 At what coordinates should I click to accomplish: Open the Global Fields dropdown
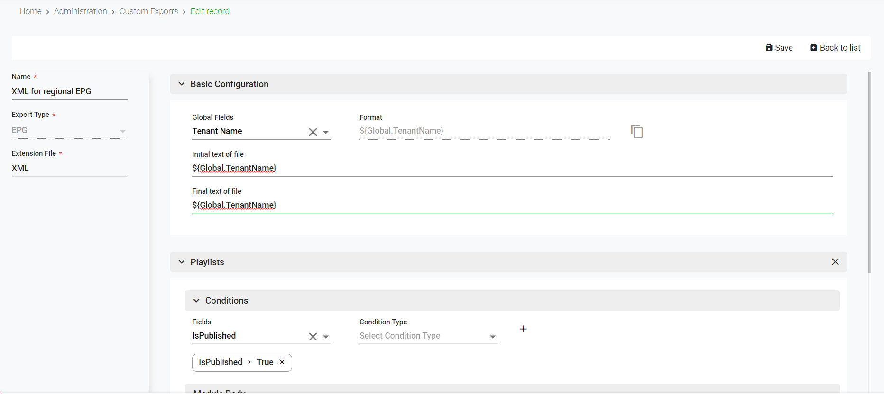tap(326, 132)
